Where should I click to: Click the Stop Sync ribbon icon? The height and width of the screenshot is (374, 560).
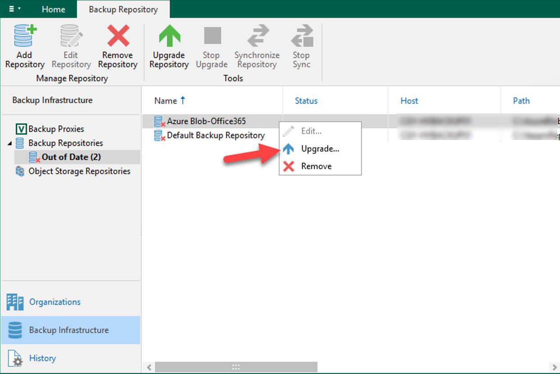(x=301, y=37)
